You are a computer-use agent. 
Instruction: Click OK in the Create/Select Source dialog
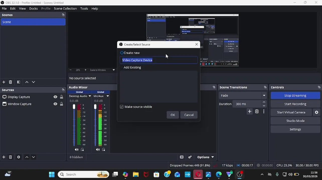tap(173, 115)
